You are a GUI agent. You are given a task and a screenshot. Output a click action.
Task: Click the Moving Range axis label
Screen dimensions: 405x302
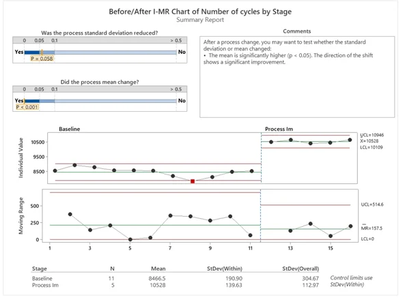click(x=20, y=216)
